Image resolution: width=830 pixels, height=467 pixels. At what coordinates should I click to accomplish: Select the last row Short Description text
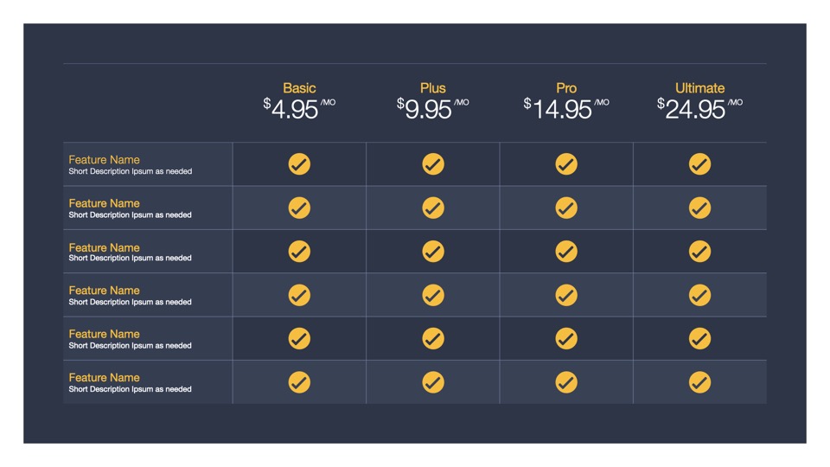pyautogui.click(x=130, y=389)
